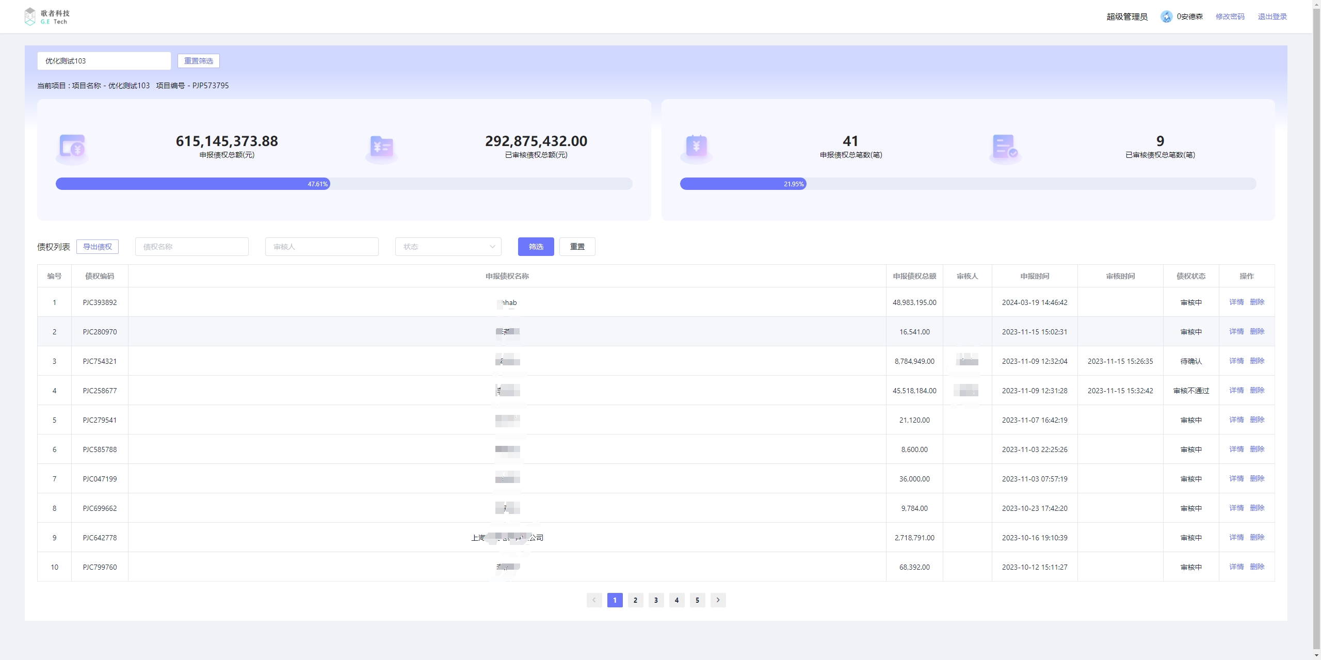Open 详情 for PJC280970
1321x660 pixels.
pos(1236,331)
